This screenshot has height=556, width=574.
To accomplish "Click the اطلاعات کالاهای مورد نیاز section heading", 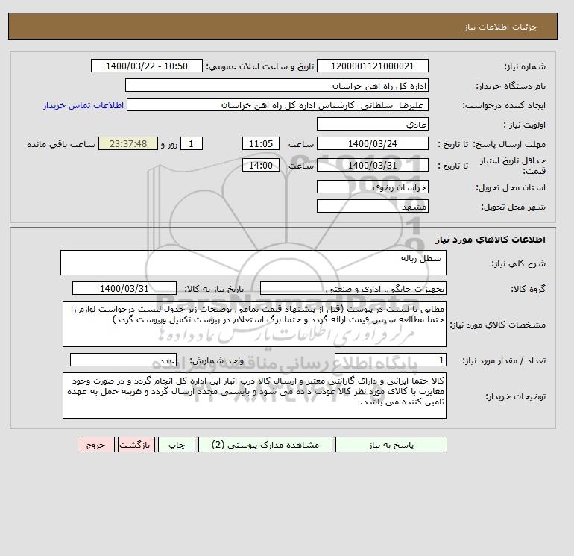I will 491,240.
